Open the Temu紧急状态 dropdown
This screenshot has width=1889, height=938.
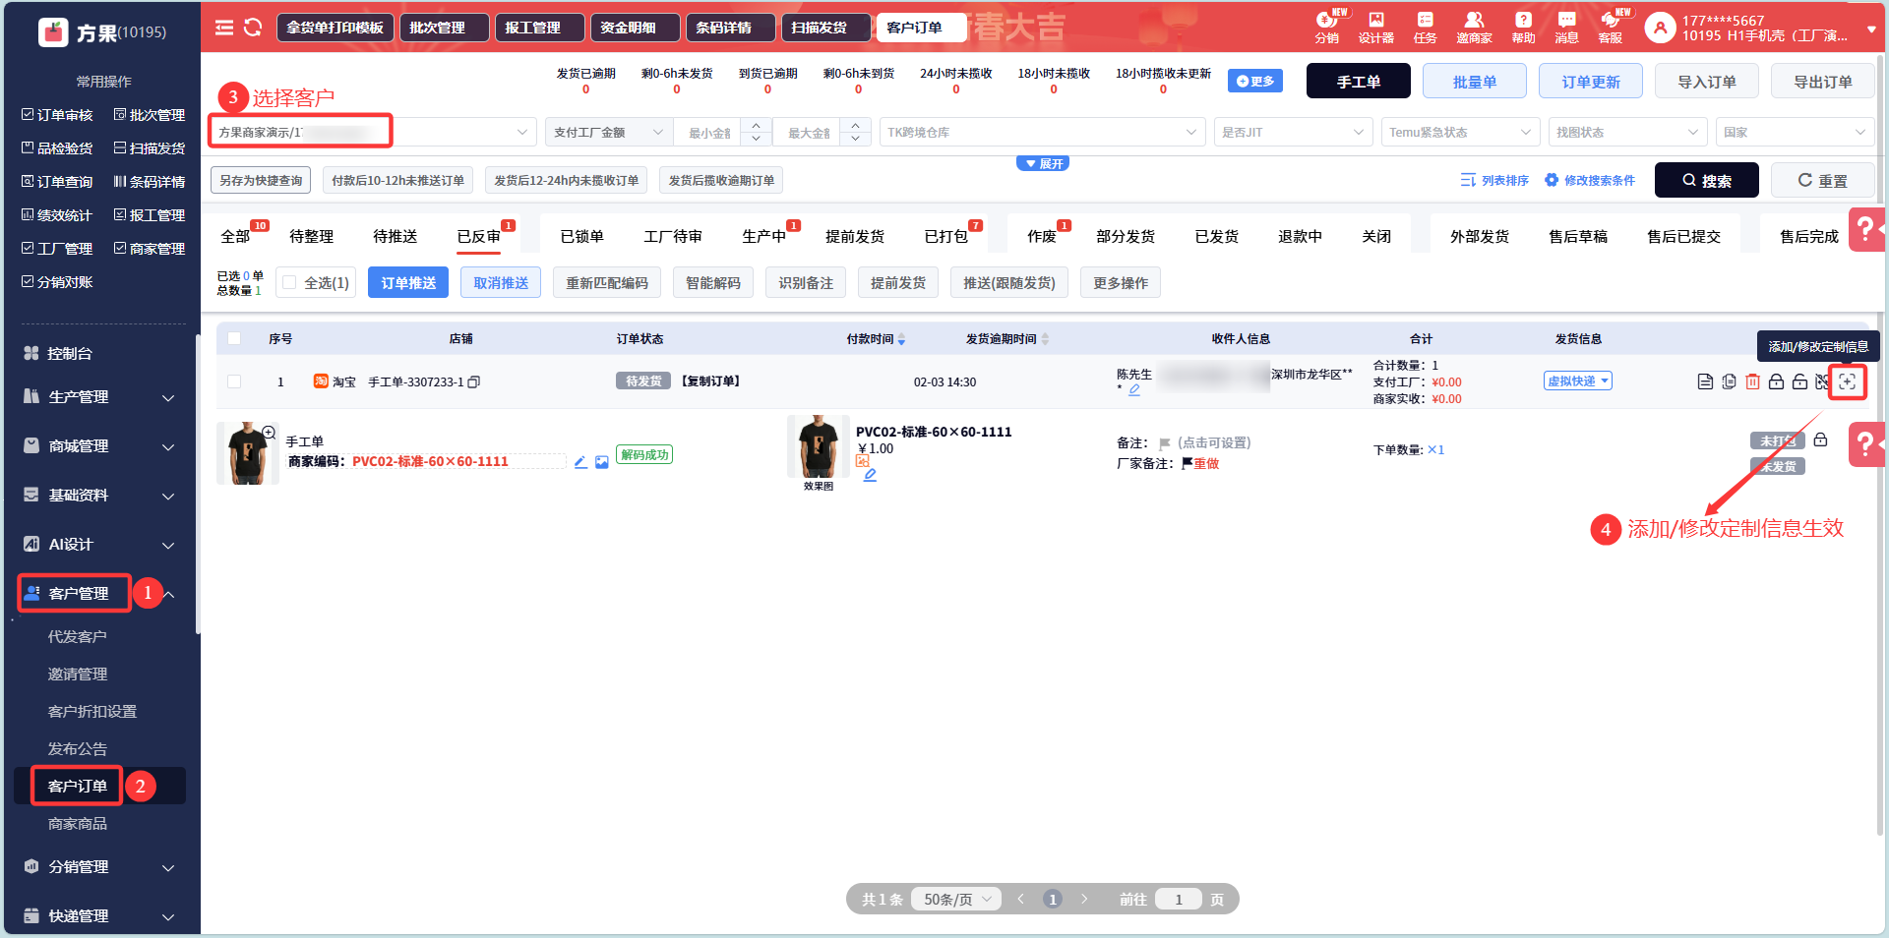pos(1461,132)
